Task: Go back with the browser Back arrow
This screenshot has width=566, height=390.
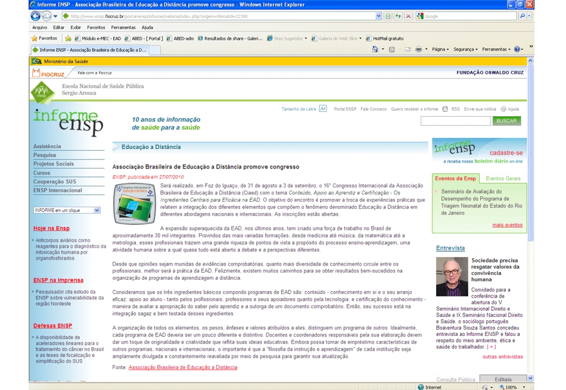Action: tap(35, 16)
